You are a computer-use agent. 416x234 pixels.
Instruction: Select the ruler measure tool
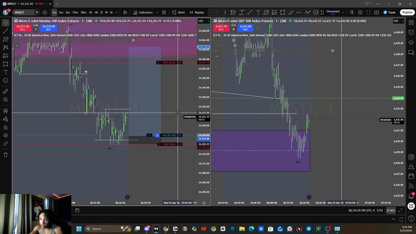coord(6,91)
